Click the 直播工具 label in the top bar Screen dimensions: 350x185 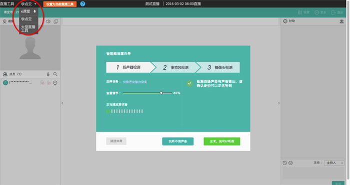pos(7,4)
